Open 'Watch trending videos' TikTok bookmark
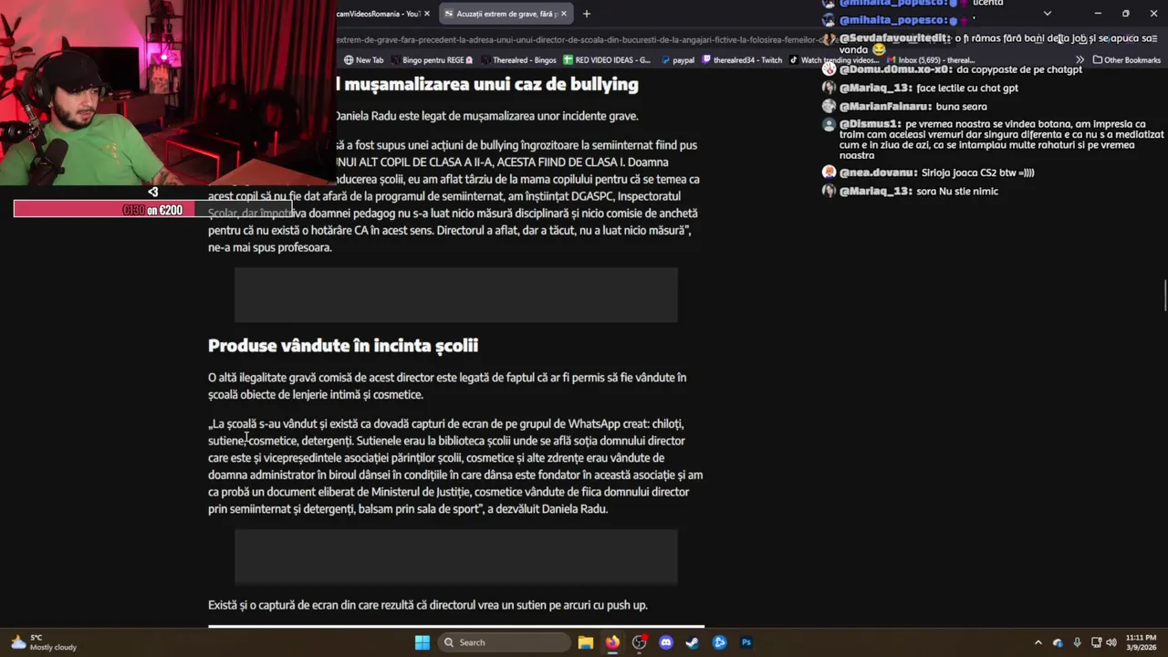1168x657 pixels. [834, 60]
